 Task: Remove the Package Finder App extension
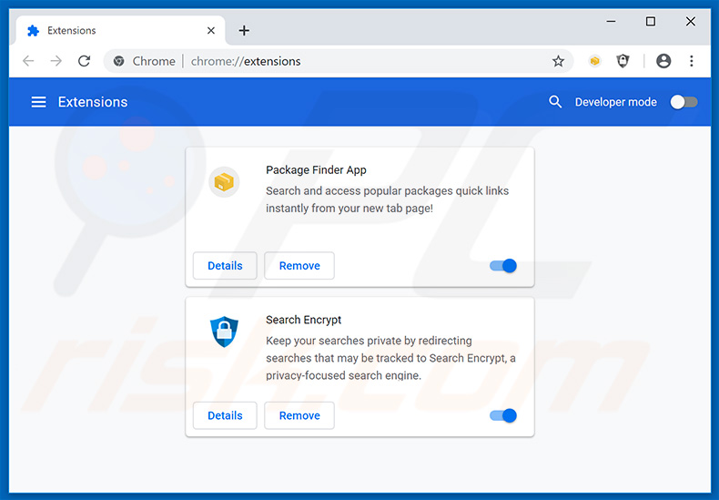(x=299, y=266)
